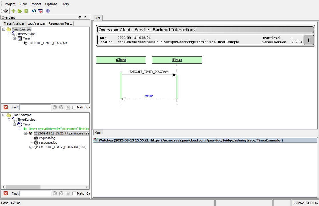Open the Options menu
Screen dimensions: 319x206
[x=51, y=4]
